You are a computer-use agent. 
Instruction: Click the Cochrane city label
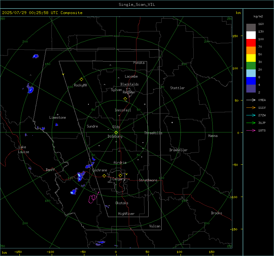click(x=100, y=170)
